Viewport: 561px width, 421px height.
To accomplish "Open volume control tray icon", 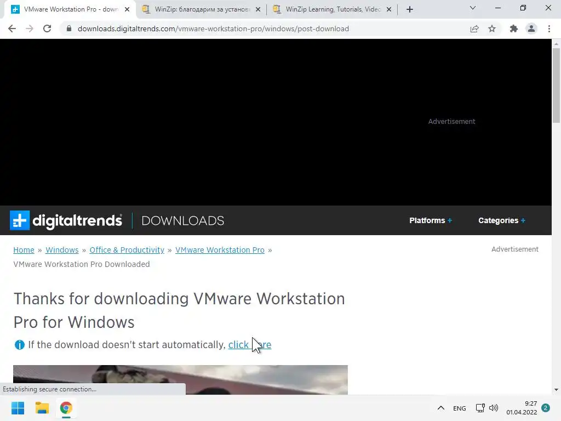I will [x=494, y=408].
